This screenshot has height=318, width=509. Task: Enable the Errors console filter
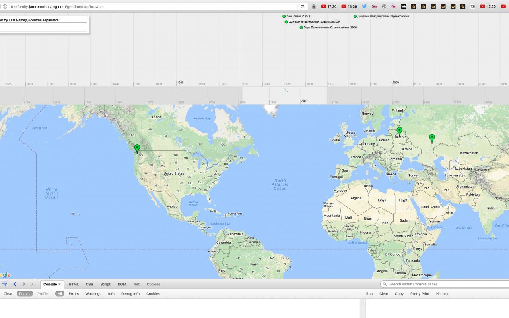click(74, 294)
